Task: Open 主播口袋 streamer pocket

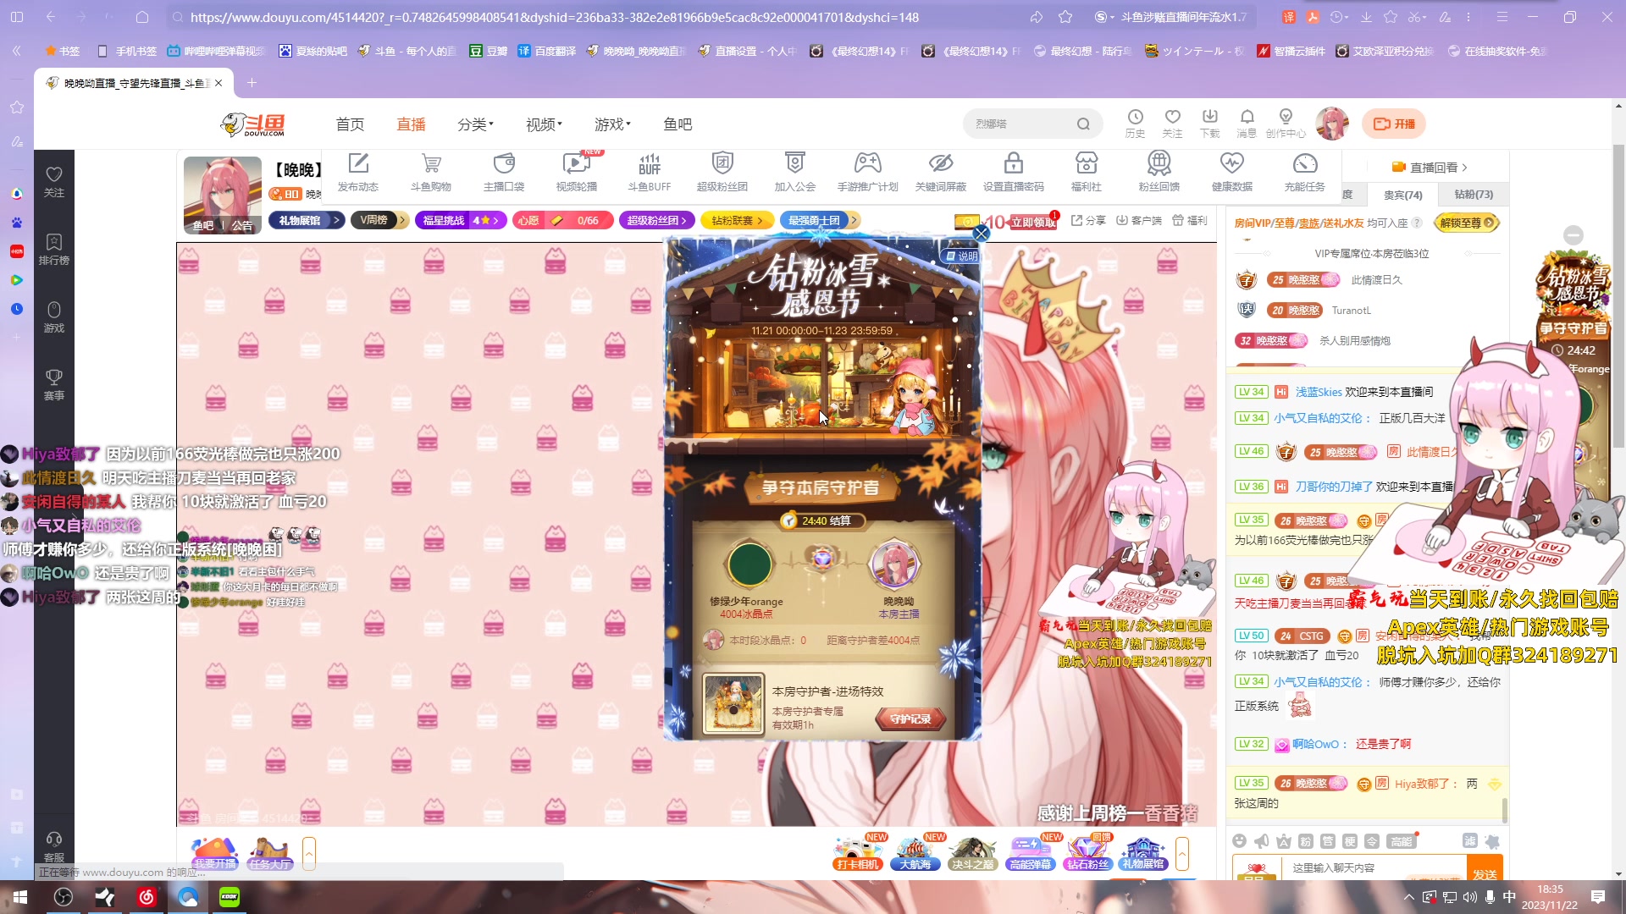Action: (x=504, y=172)
